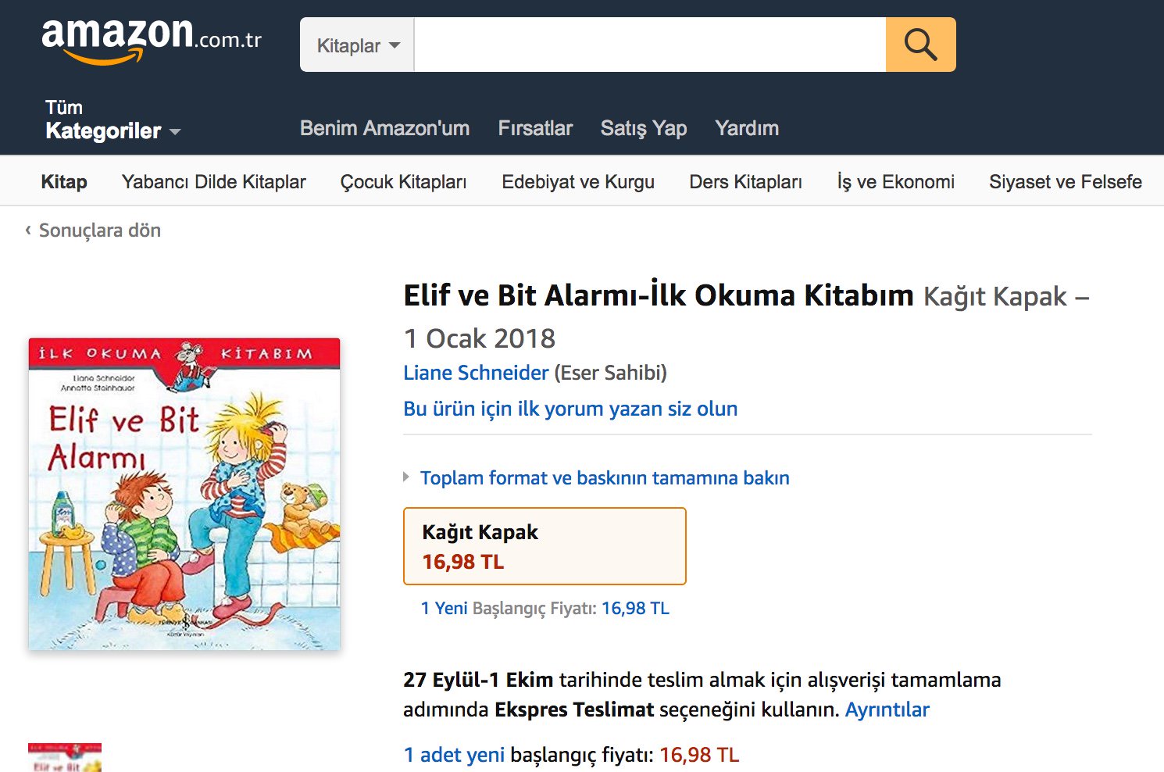1164x772 pixels.
Task: Go back via Sonuçlara dön
Action: (93, 231)
